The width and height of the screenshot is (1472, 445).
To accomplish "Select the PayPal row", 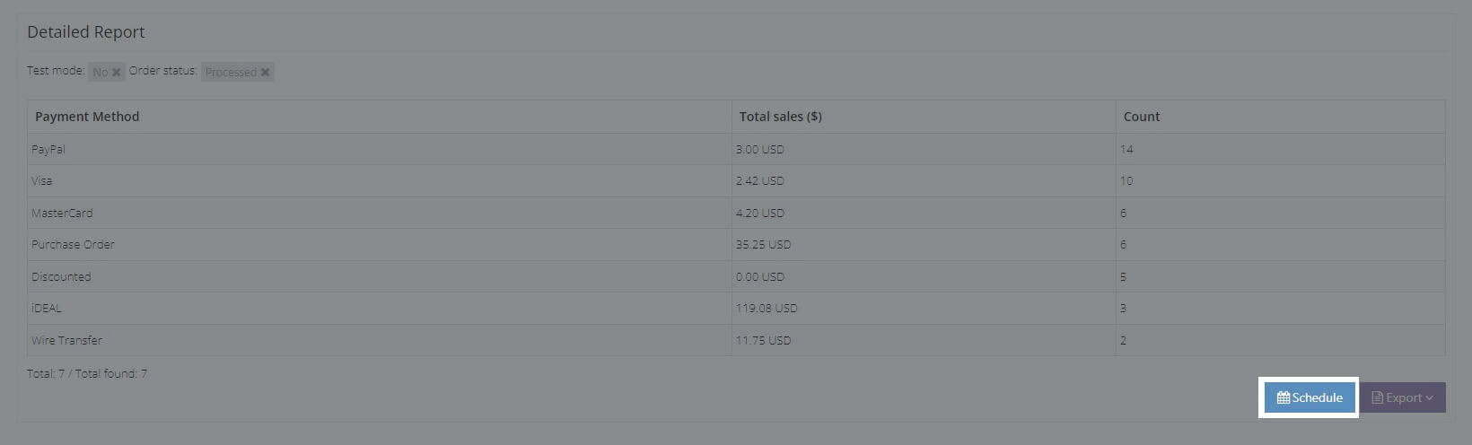I will [x=48, y=149].
